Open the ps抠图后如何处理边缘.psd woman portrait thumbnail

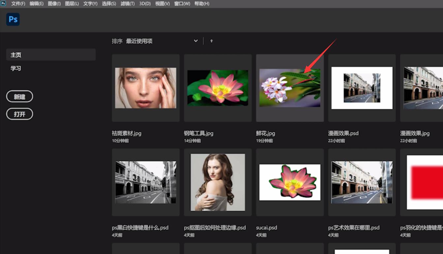[218, 182]
